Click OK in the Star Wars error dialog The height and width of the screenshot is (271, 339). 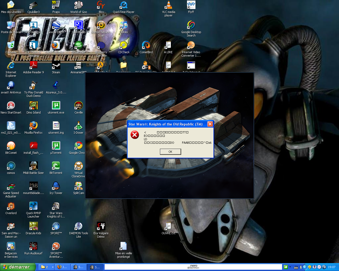(x=170, y=152)
